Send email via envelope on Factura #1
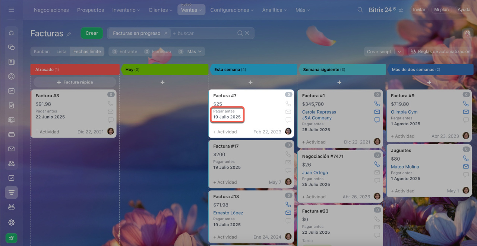 tap(377, 112)
